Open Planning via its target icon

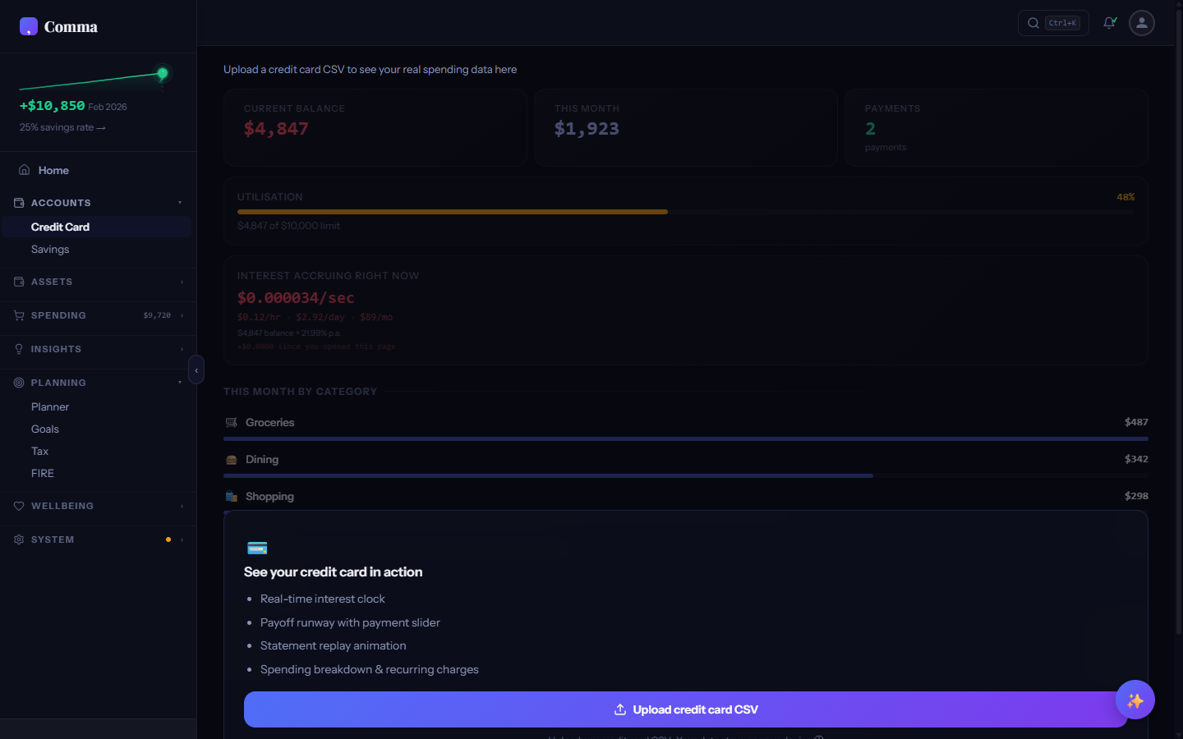point(18,383)
